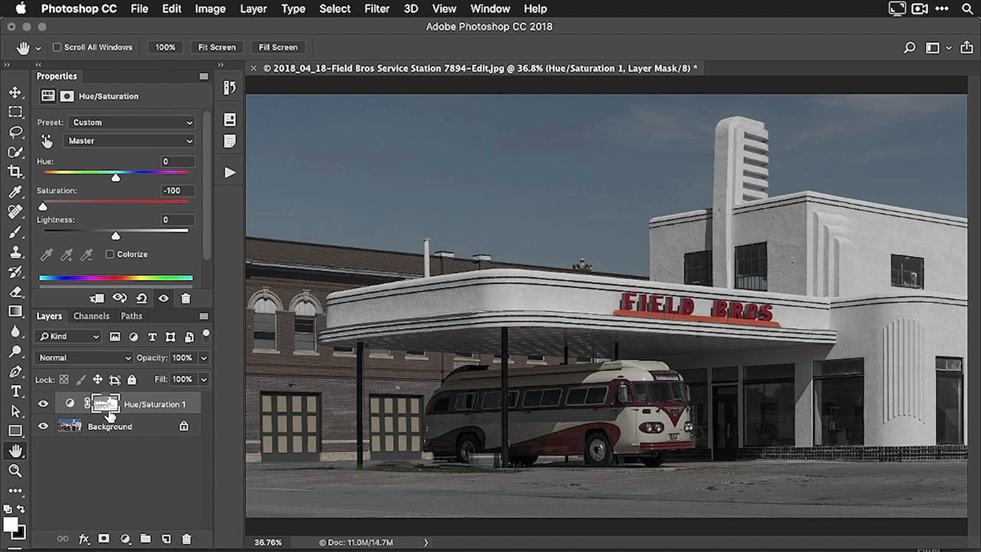The image size is (981, 552).
Task: Reset Hue/Saturation to adjustment defaults
Action: 142,298
